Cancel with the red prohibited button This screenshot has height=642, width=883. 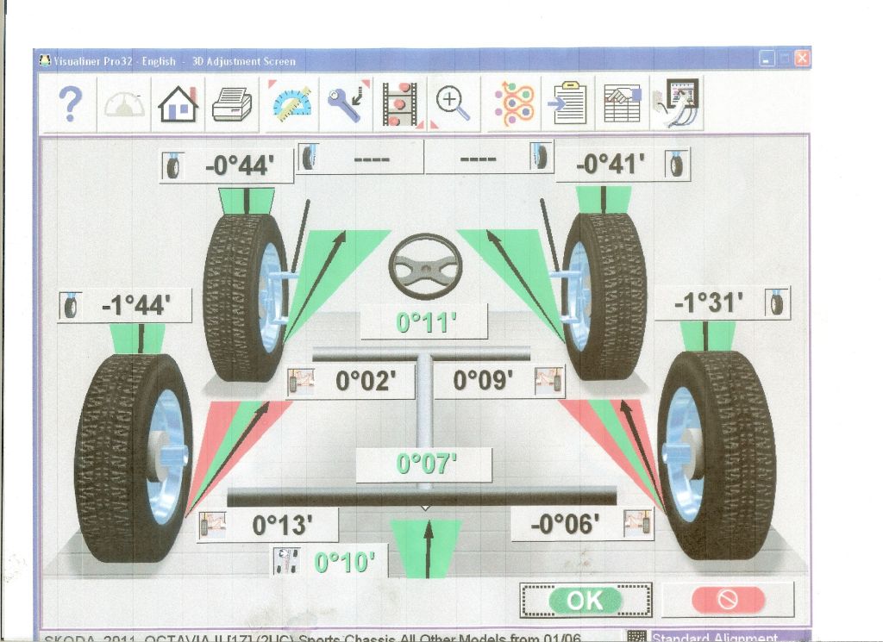coord(728,599)
